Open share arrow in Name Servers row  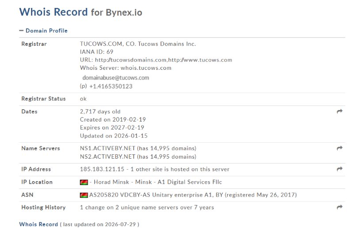(339, 148)
